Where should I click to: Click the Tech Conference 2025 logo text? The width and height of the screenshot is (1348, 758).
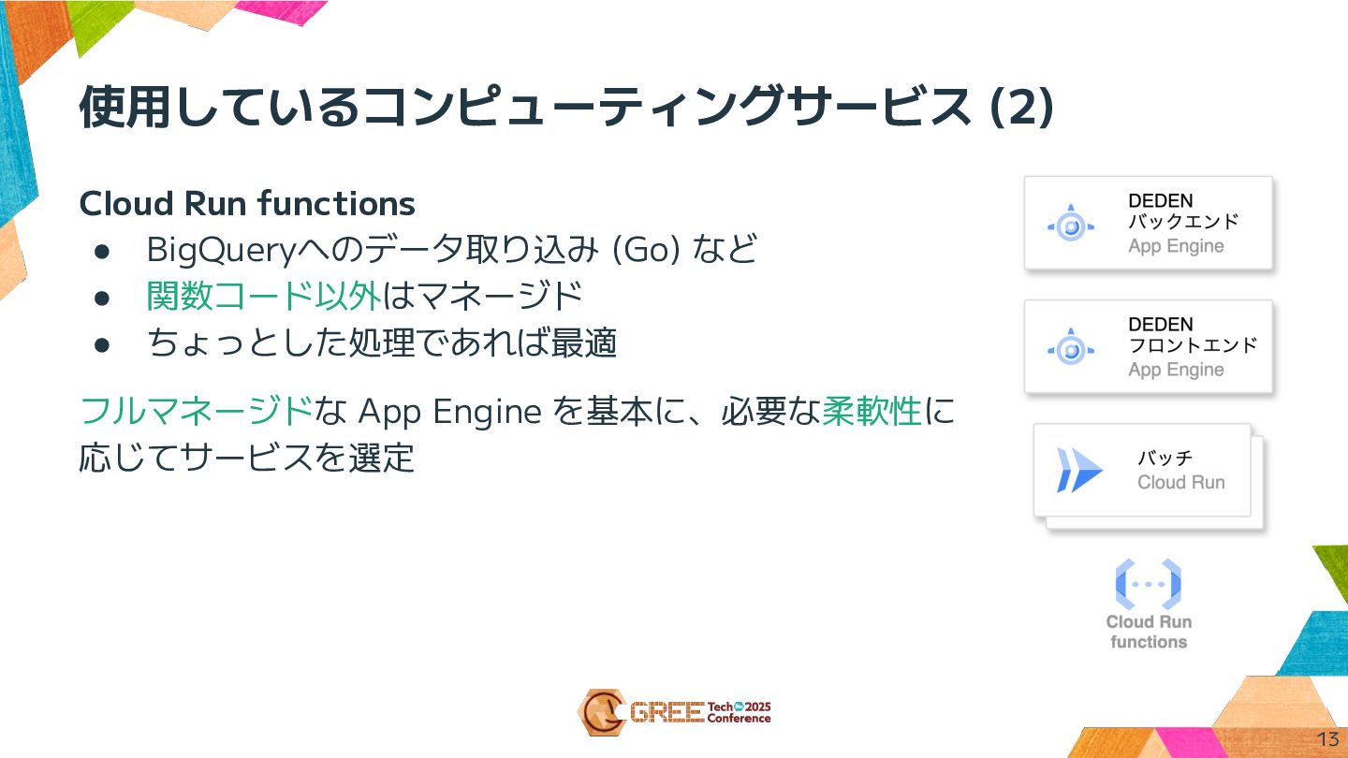pos(739,712)
